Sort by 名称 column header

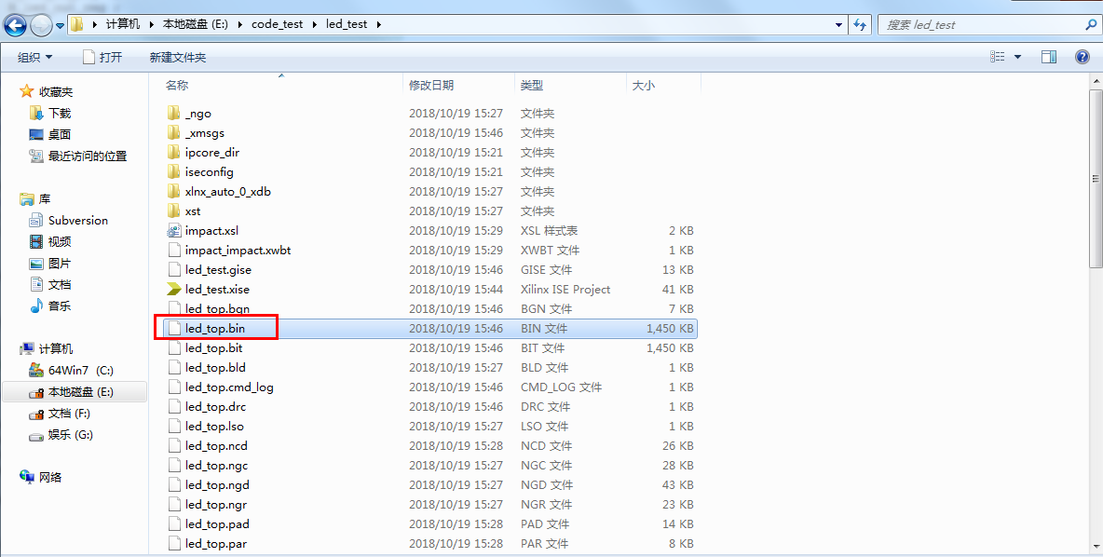point(177,85)
